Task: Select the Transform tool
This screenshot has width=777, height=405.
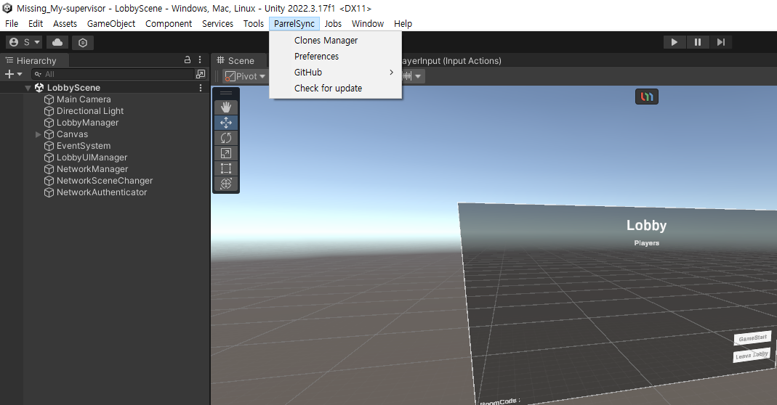Action: pyautogui.click(x=226, y=184)
